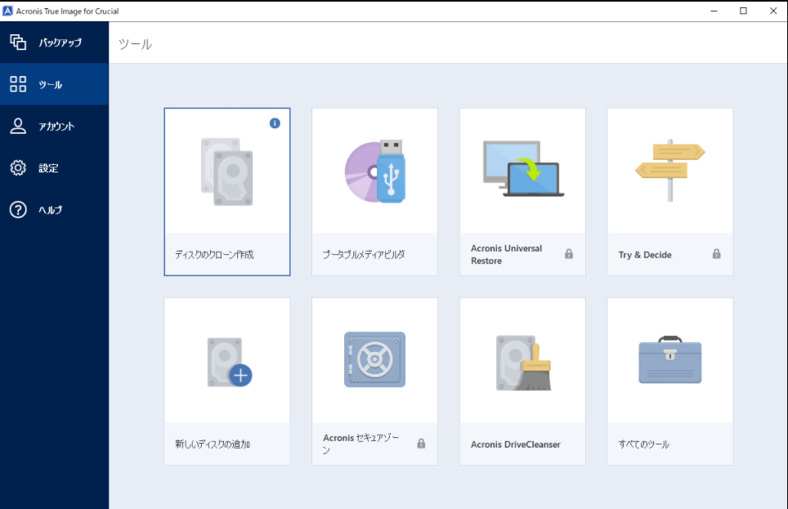Minimize the Acronis True Image window
The width and height of the screenshot is (788, 509).
(x=714, y=11)
